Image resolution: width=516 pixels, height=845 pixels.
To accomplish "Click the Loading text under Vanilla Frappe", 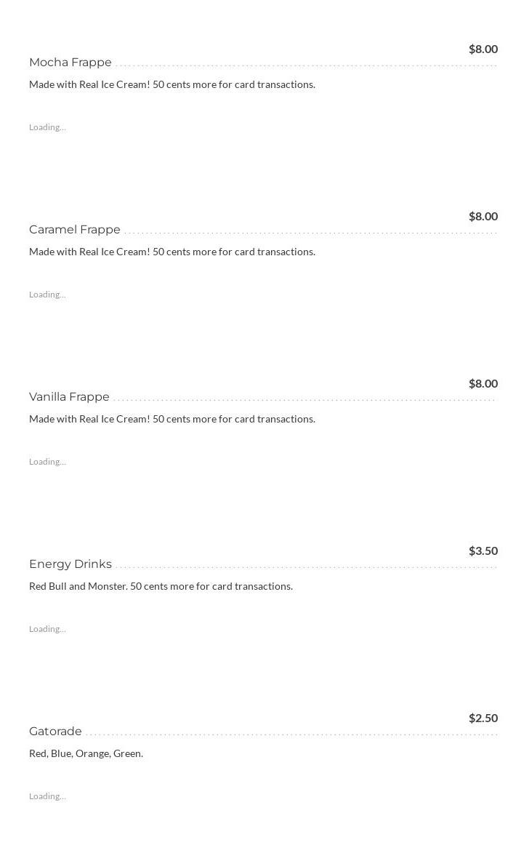I will click(x=47, y=462).
